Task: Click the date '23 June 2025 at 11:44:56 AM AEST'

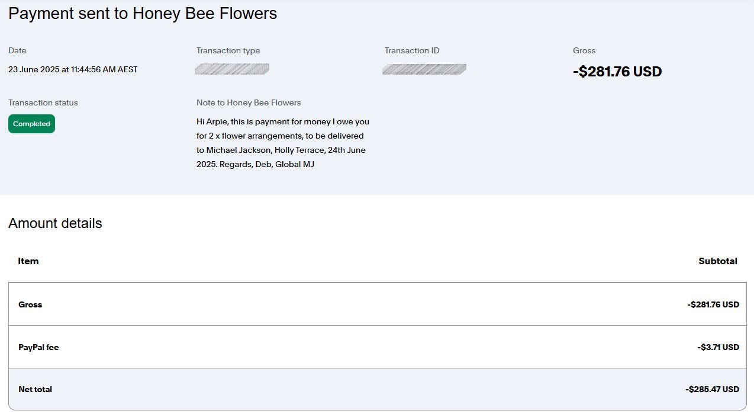Action: click(73, 69)
